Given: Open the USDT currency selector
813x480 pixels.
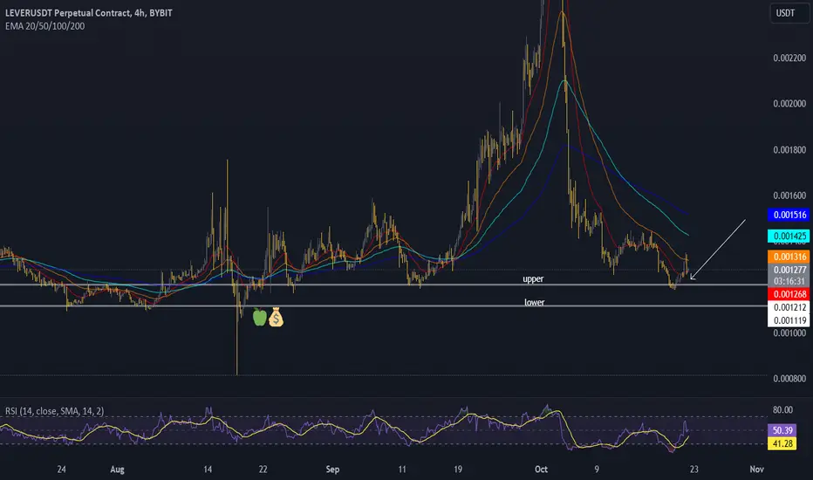Looking at the screenshot, I should point(789,13).
